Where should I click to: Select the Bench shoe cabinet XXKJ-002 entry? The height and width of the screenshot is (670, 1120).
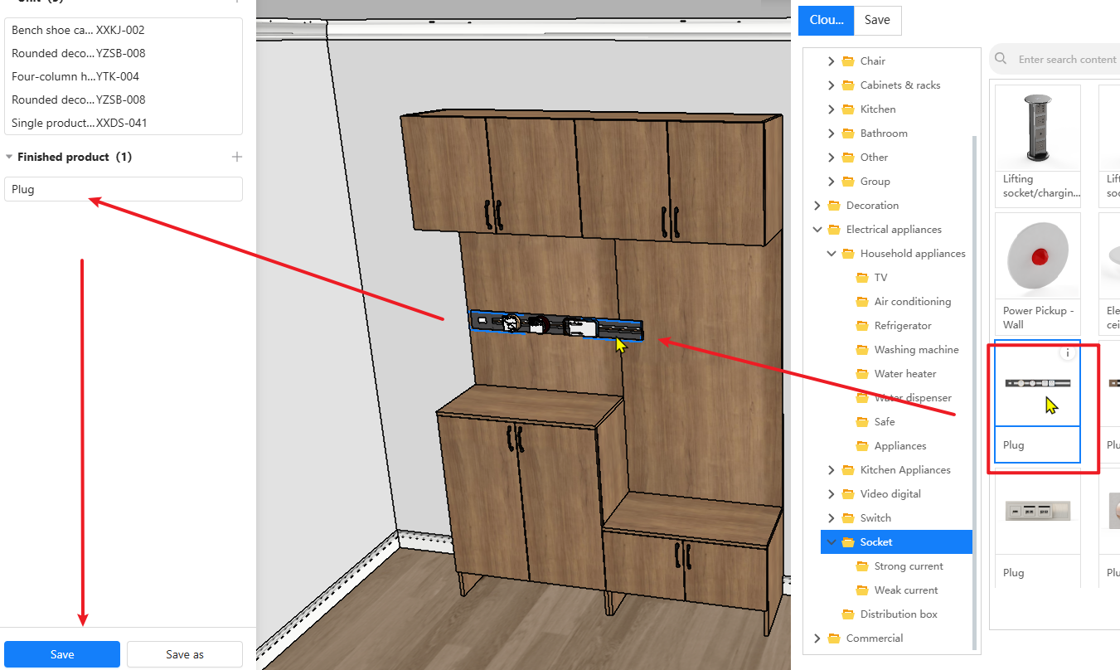(78, 30)
